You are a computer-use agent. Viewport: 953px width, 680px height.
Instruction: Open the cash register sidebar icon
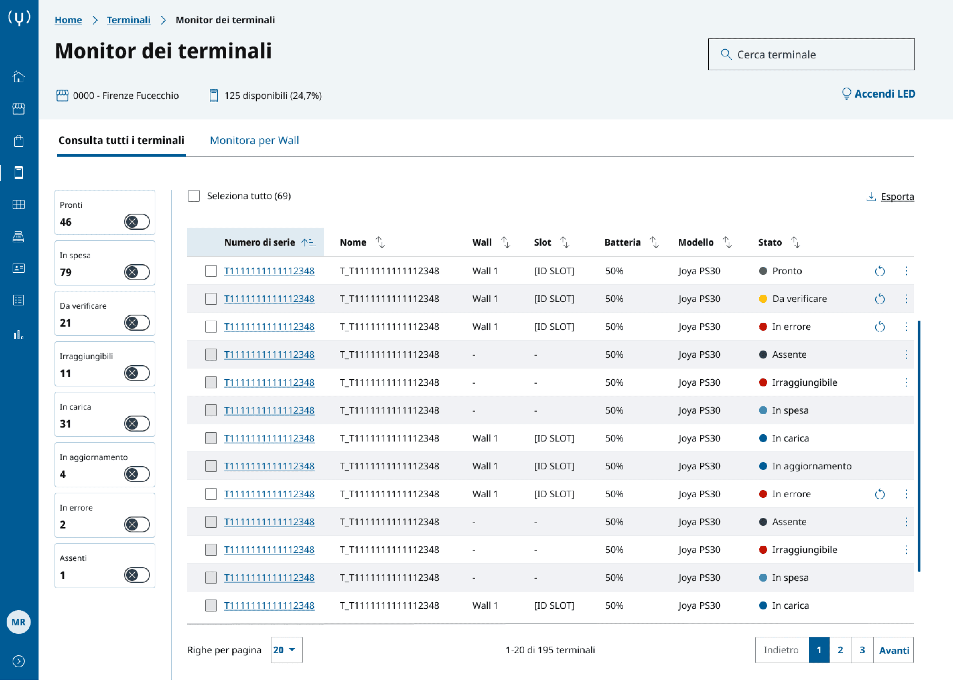pyautogui.click(x=19, y=236)
